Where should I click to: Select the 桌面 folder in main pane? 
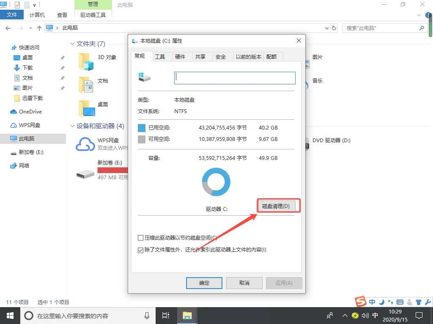coord(86,108)
